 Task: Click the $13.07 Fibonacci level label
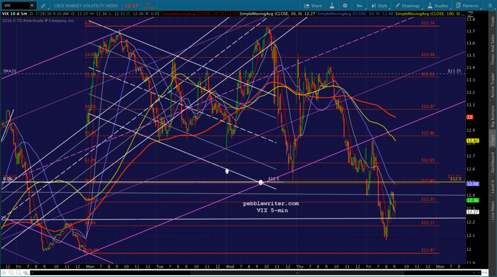pyautogui.click(x=428, y=107)
